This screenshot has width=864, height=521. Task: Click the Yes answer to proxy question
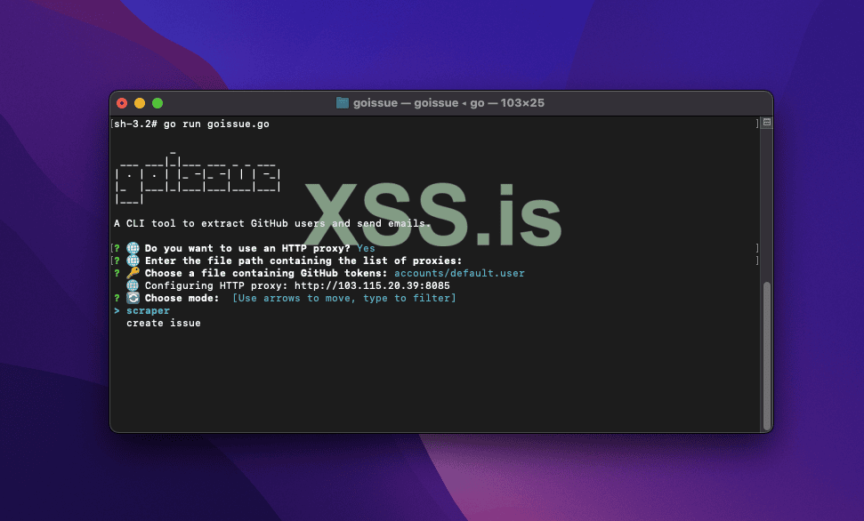pyautogui.click(x=366, y=248)
